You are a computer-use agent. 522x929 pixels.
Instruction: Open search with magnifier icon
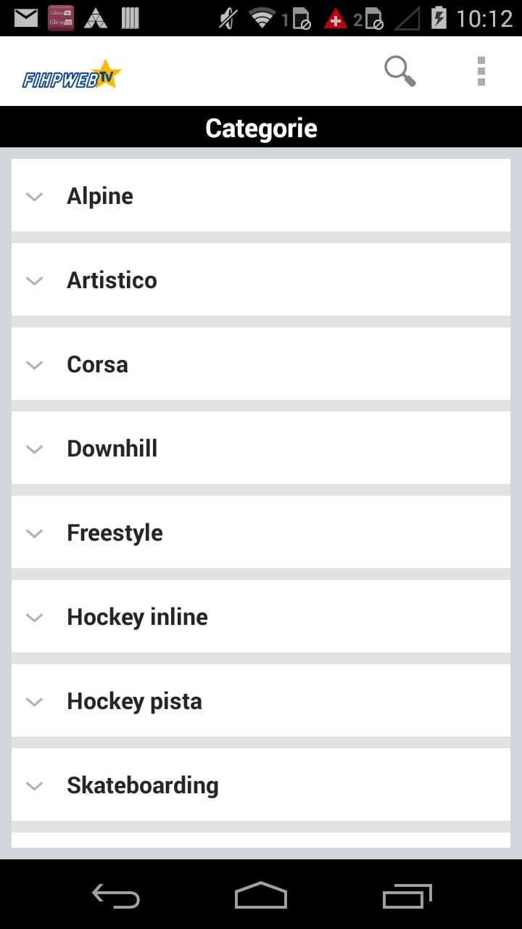pos(399,71)
